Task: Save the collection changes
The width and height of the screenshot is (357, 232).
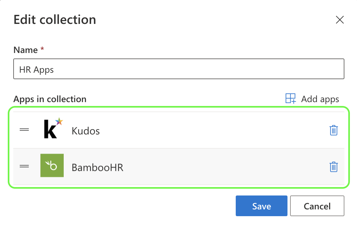Action: (261, 206)
